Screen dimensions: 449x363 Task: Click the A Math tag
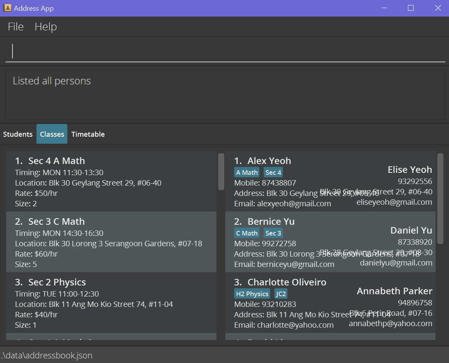click(247, 172)
